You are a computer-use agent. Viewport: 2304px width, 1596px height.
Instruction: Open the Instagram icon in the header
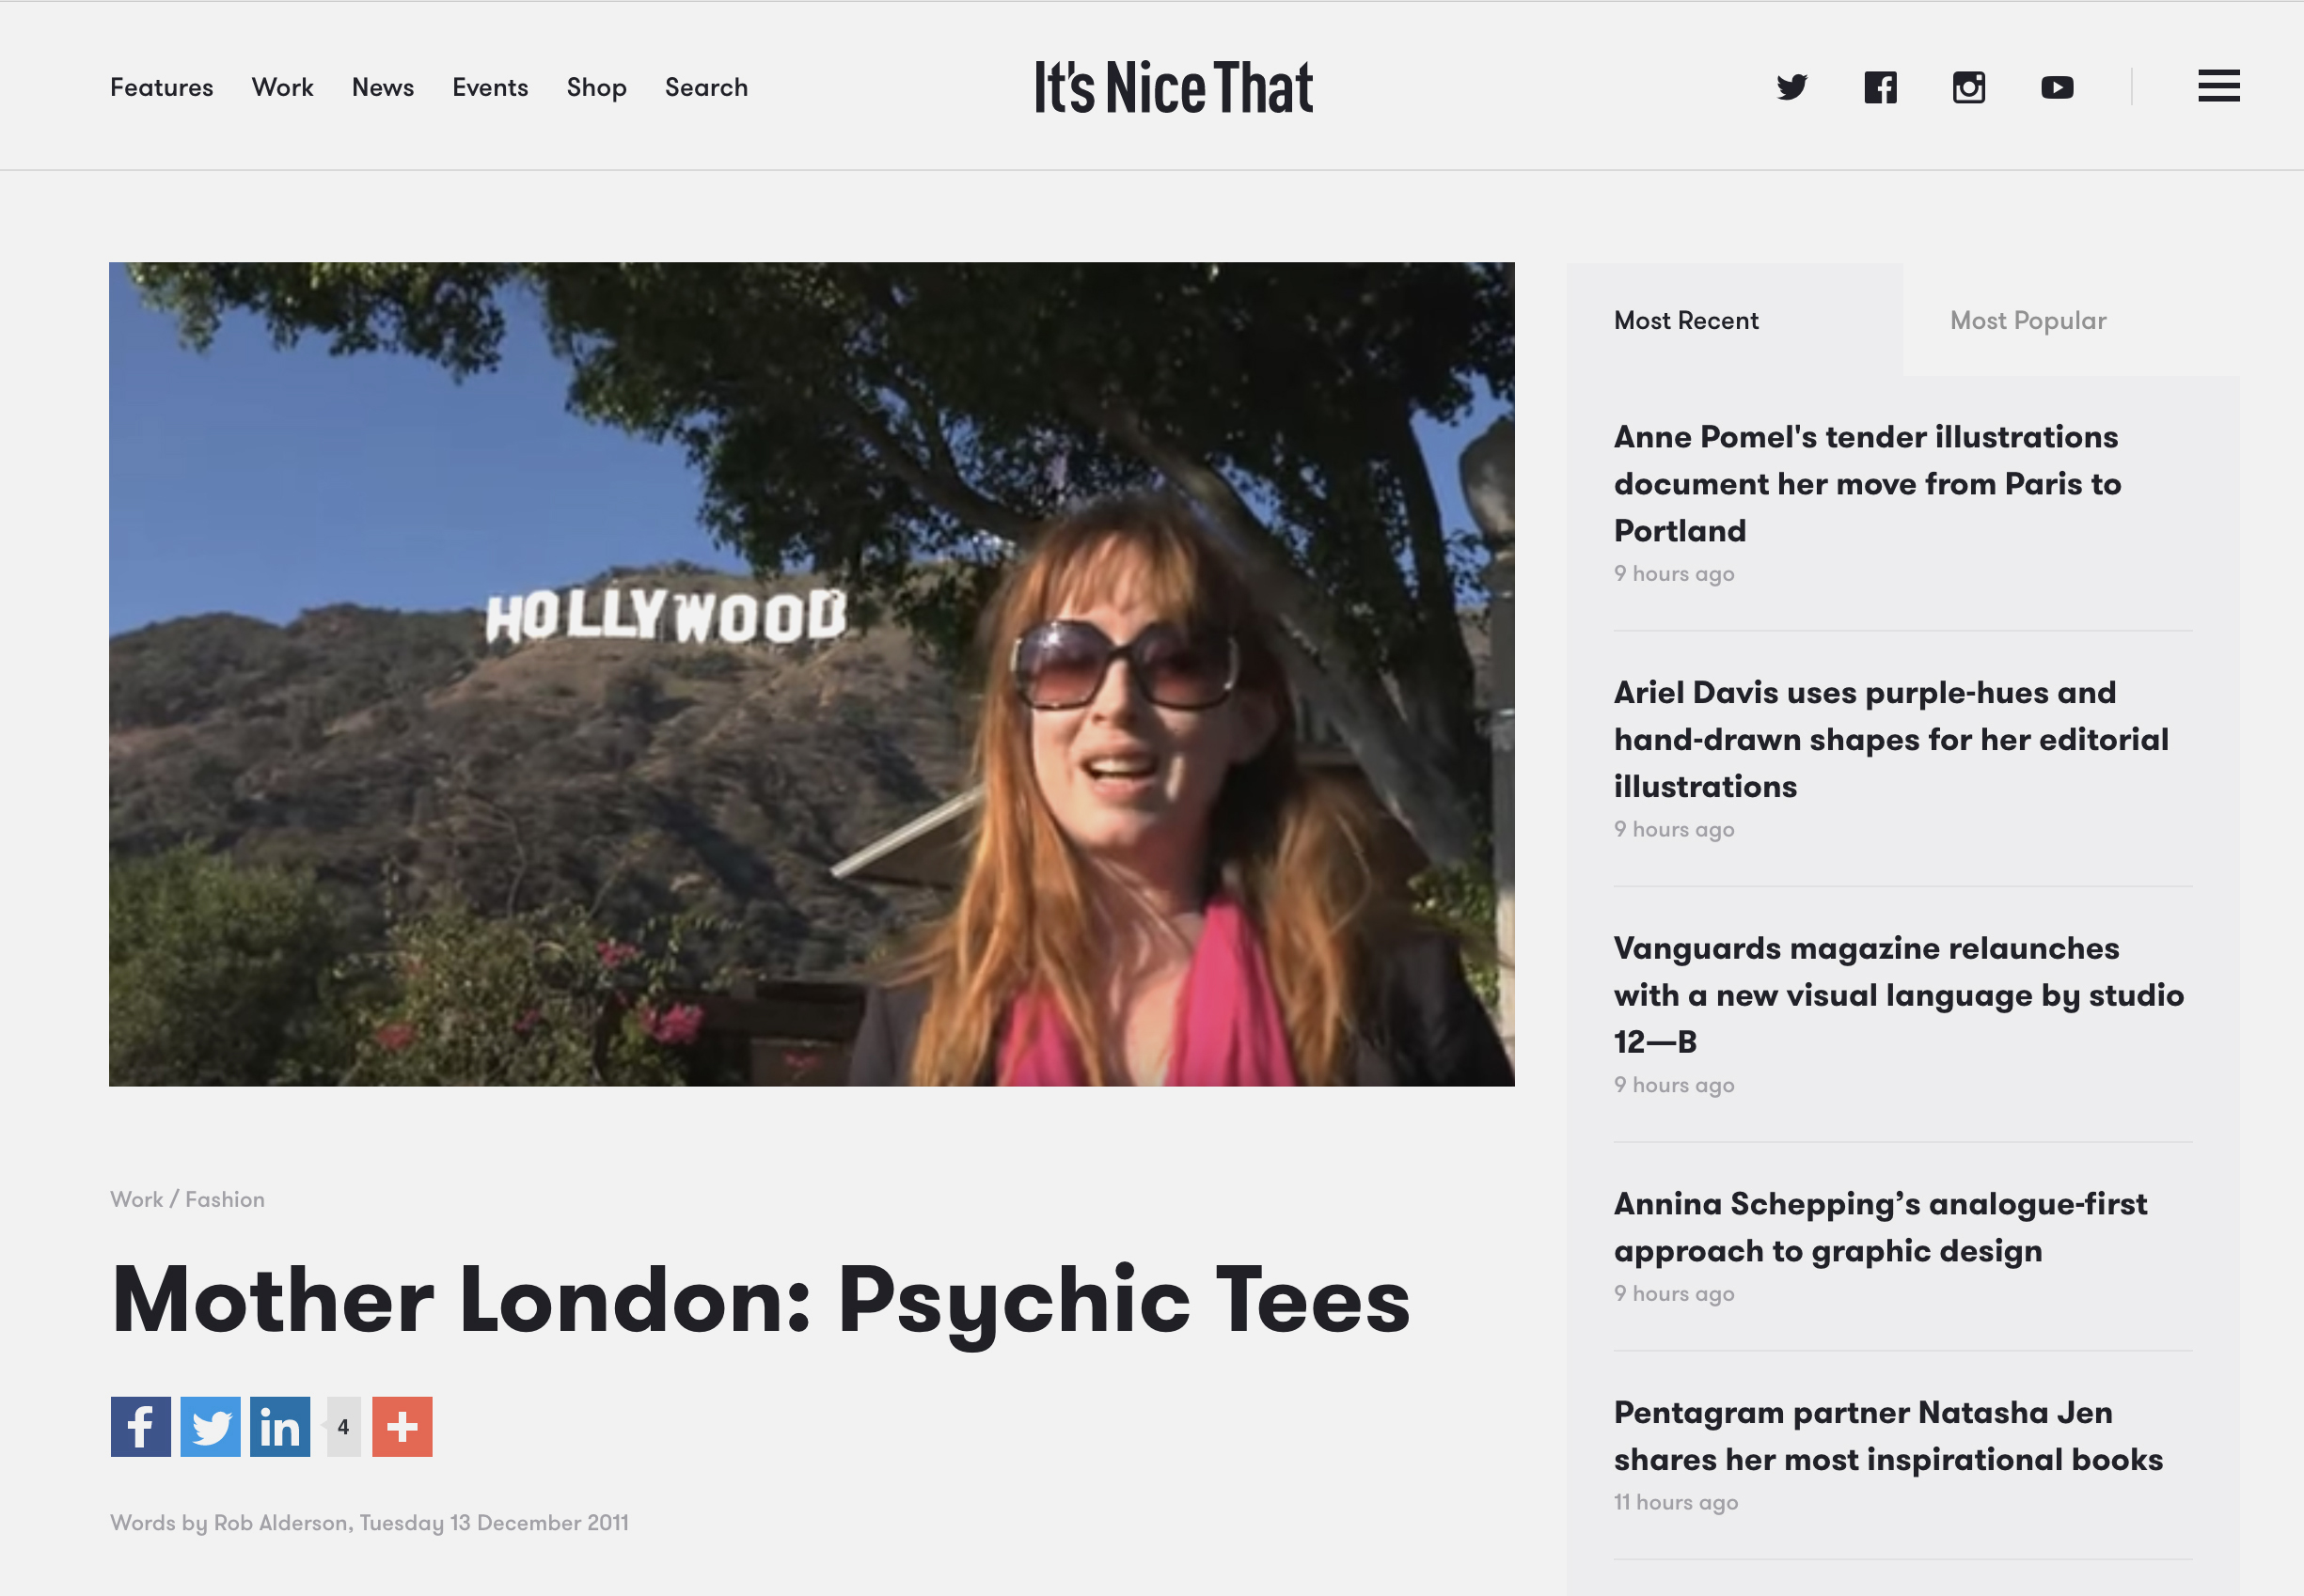[x=1968, y=87]
